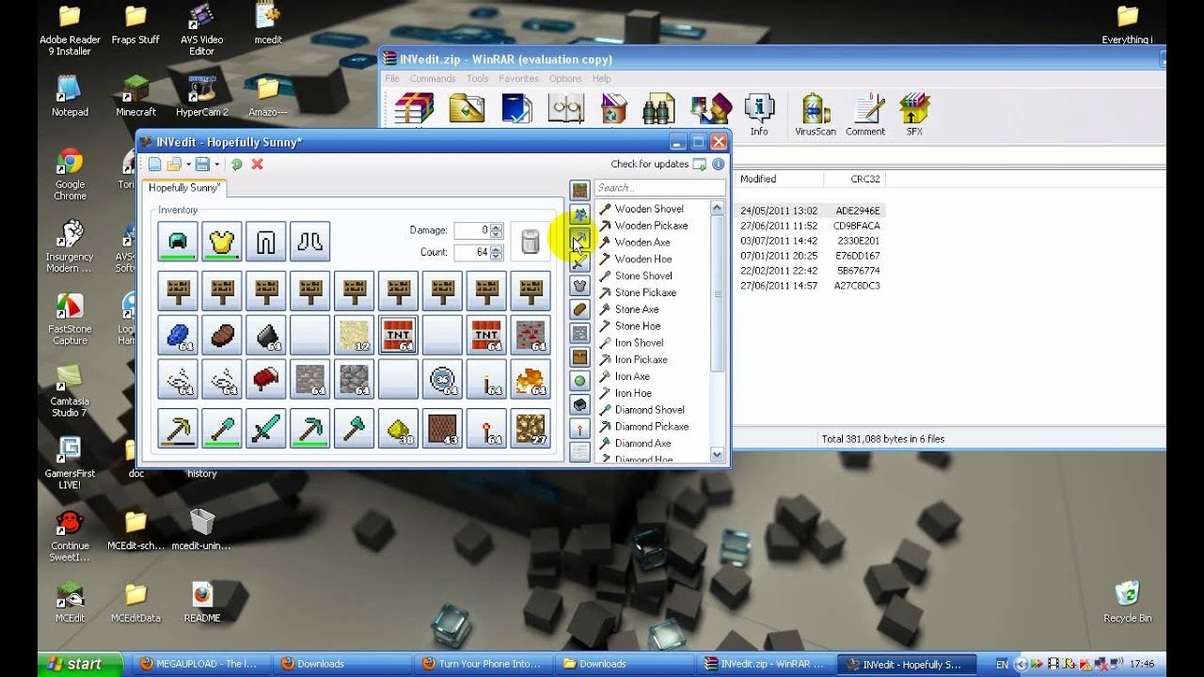Select Diamond Pickaxe in the item list
Image resolution: width=1204 pixels, height=677 pixels.
(652, 426)
